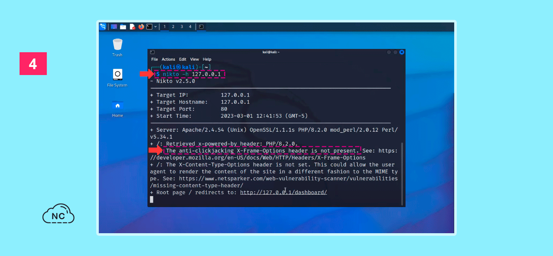Open the Help menu in terminal
The height and width of the screenshot is (256, 553).
[x=207, y=59]
